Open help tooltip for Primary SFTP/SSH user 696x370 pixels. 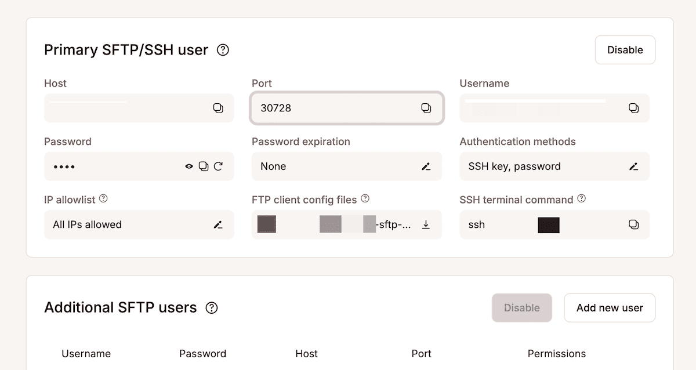tap(222, 50)
